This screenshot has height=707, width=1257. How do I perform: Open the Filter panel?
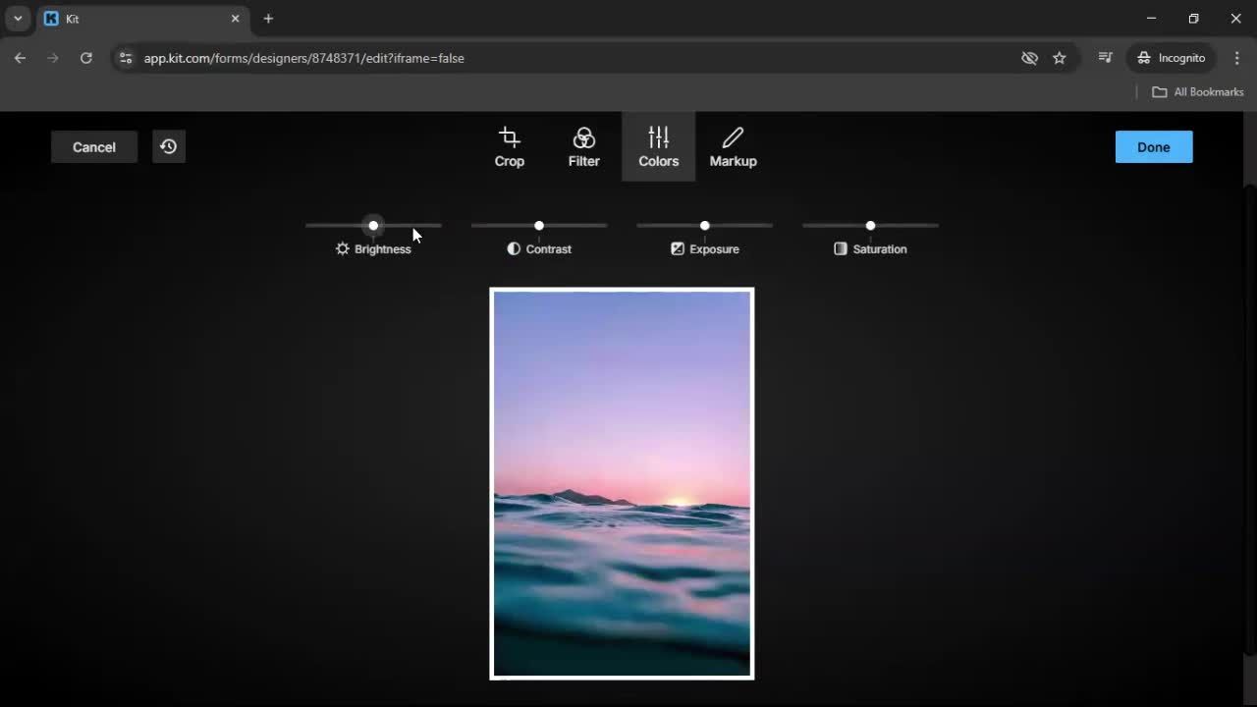pyautogui.click(x=583, y=145)
